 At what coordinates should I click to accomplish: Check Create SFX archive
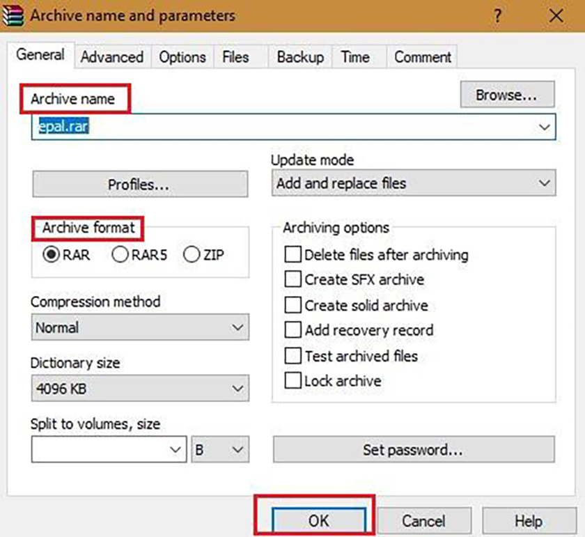point(293,279)
